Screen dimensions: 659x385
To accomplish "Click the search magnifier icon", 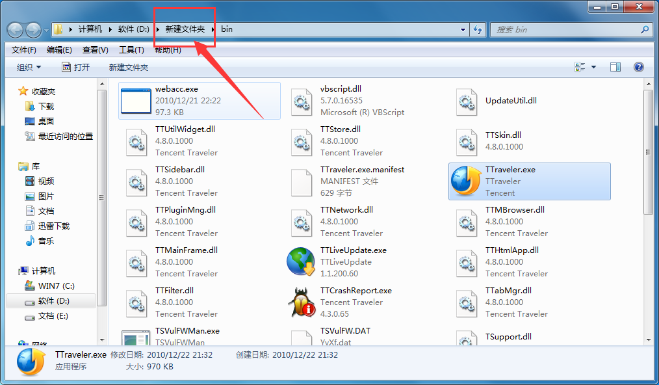I will (x=645, y=29).
